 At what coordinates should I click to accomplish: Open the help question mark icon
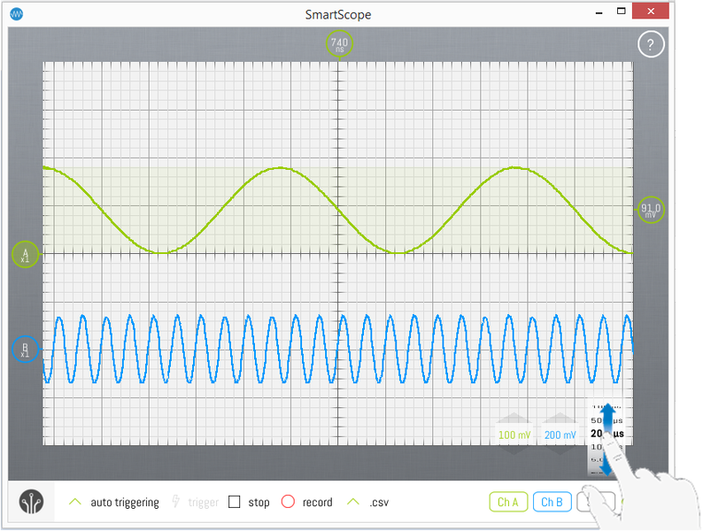651,44
